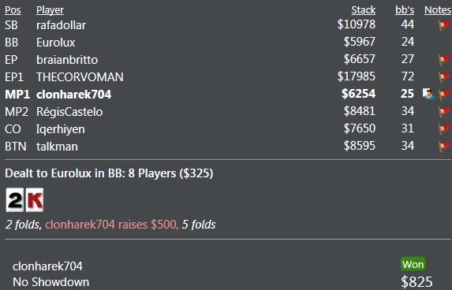Sort by the Stack column header

pyautogui.click(x=363, y=10)
